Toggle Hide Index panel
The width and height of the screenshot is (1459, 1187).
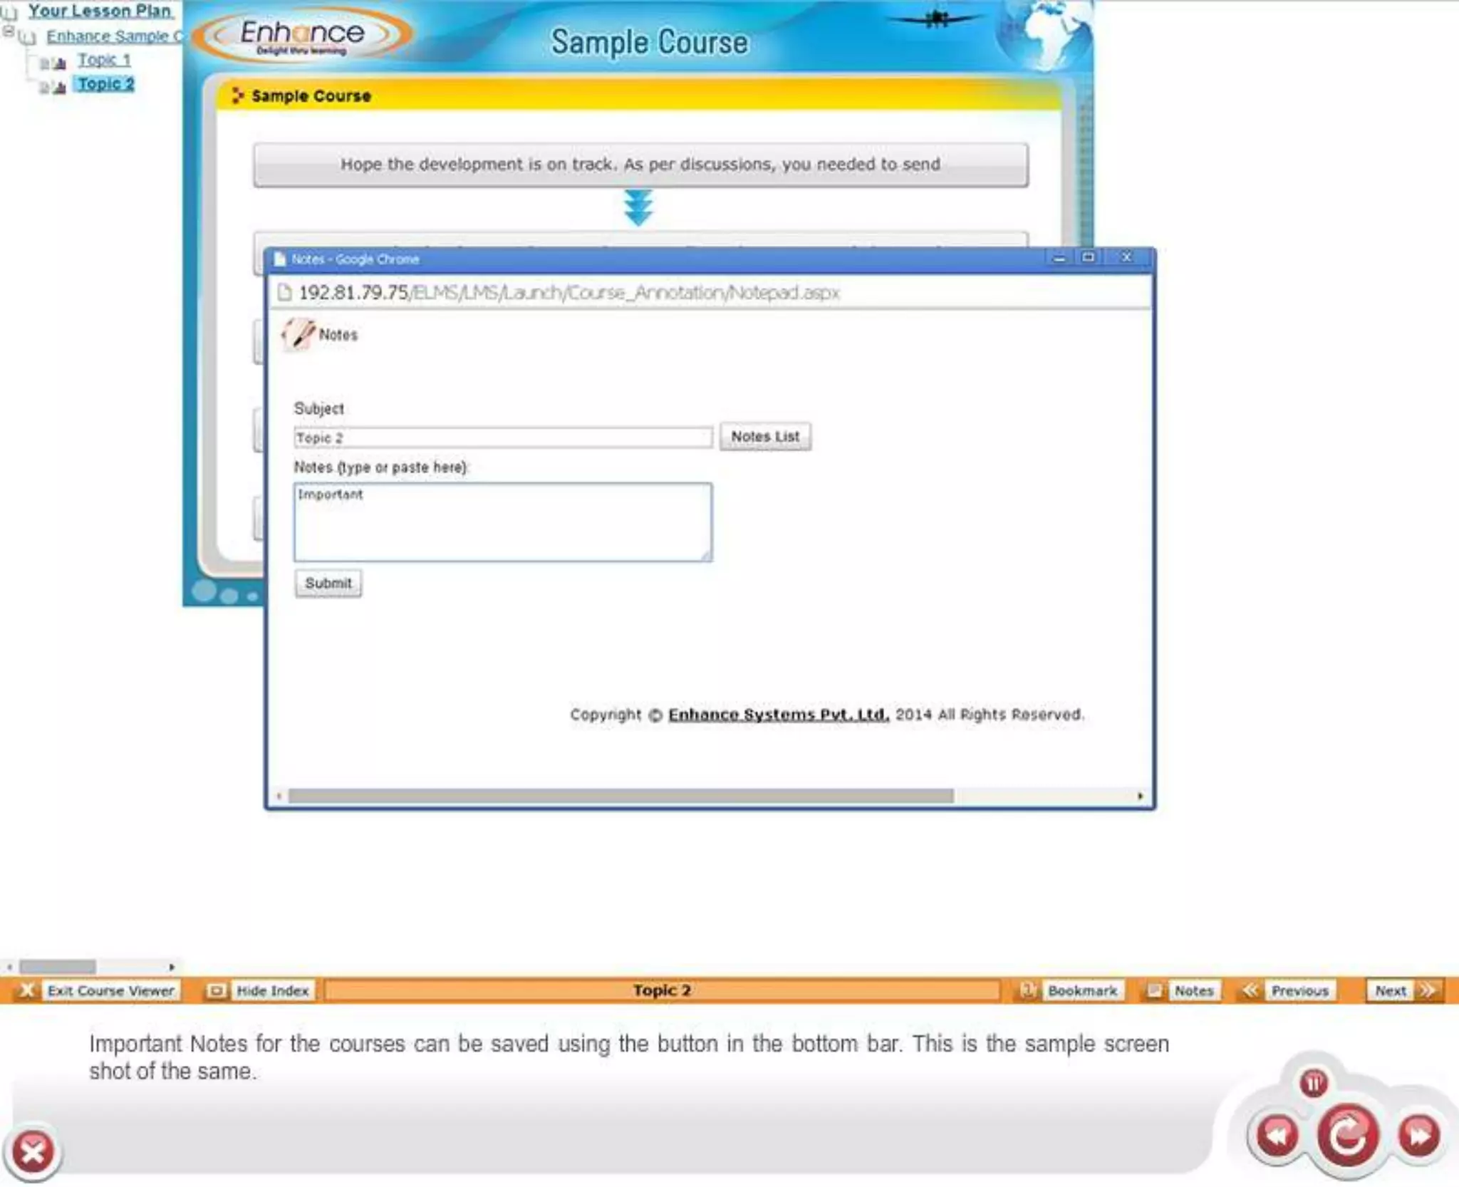272,990
